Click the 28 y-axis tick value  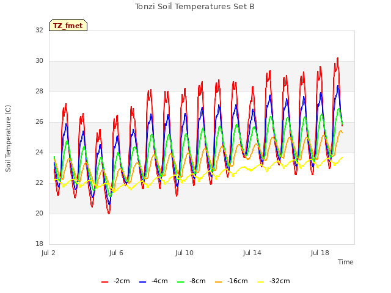coord(39,91)
